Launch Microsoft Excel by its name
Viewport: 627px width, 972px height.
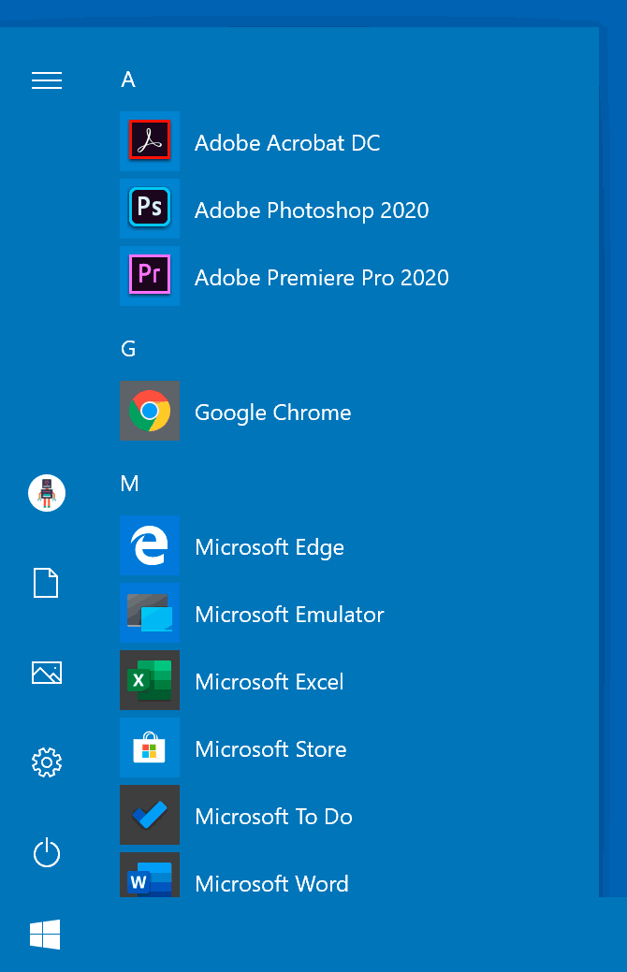[270, 683]
